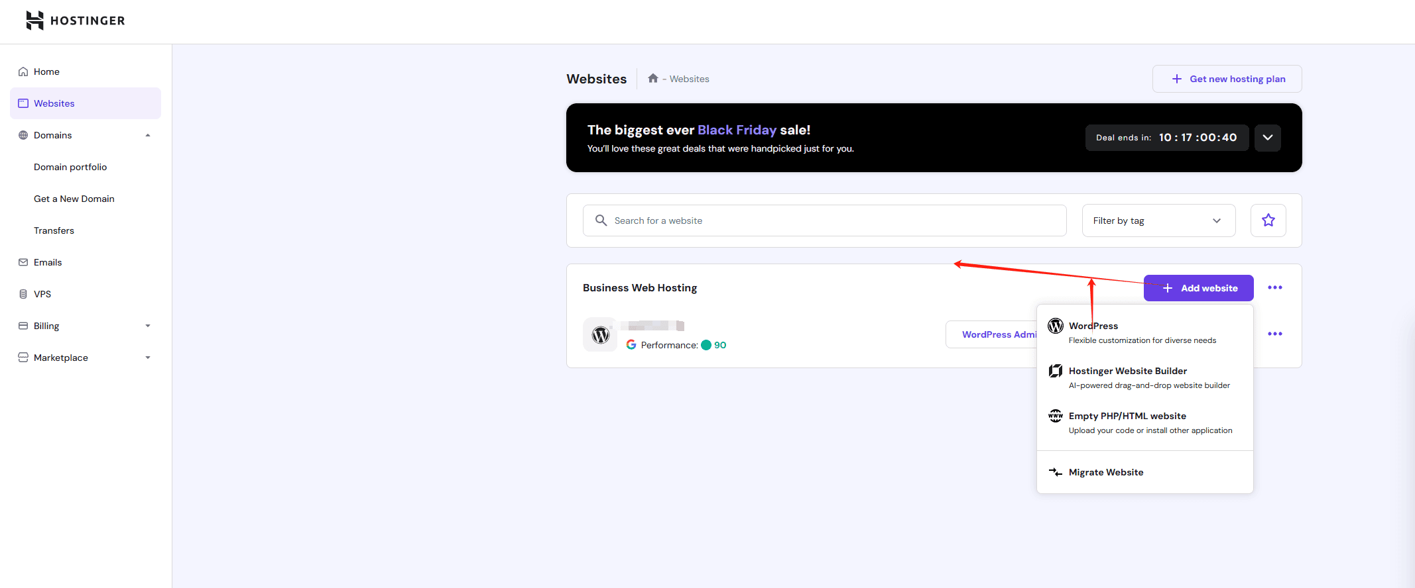1415x588 pixels.
Task: Click the WordPress icon in the dropdown
Action: click(x=1056, y=326)
